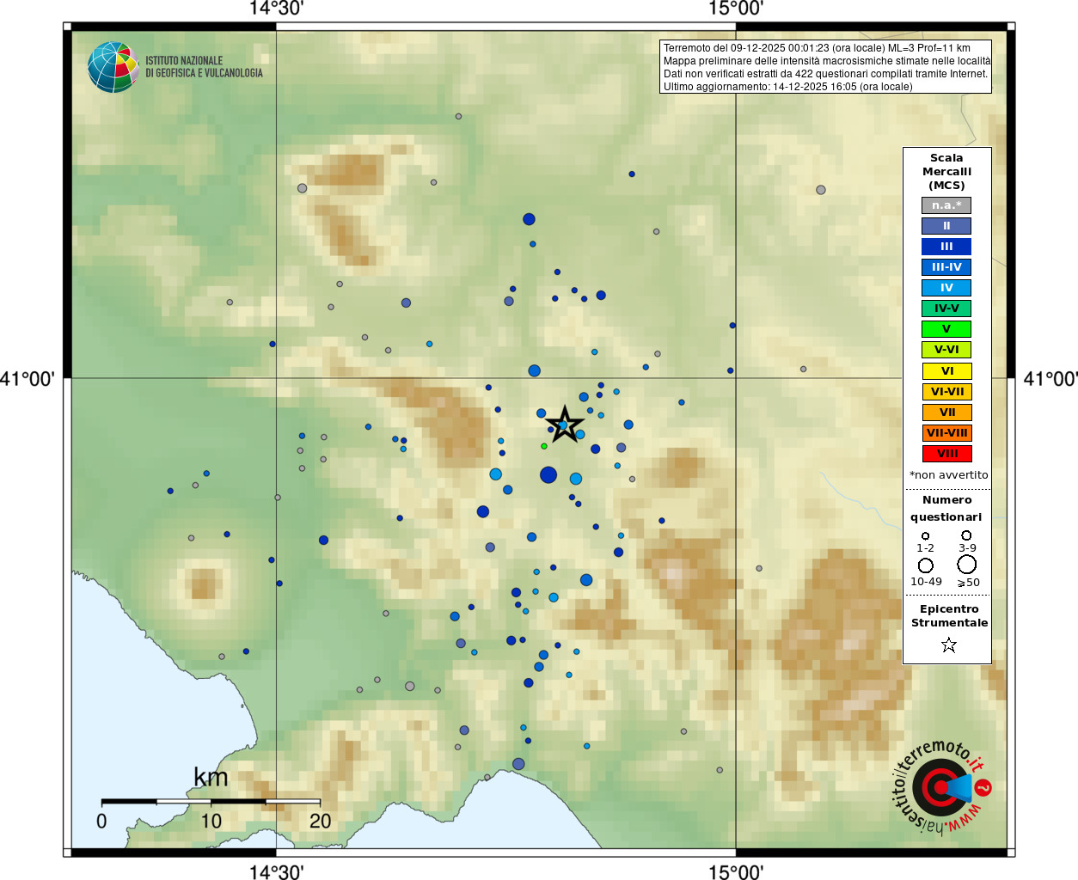Click the epicenter star on the map
1078x880 pixels.
pyautogui.click(x=564, y=425)
